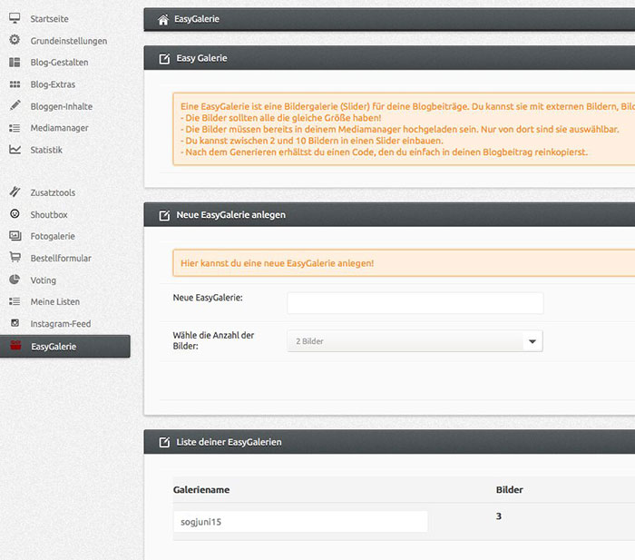Click the Bloggen-Inhalte pencil icon
Screen dimensions: 635x560
point(15,105)
